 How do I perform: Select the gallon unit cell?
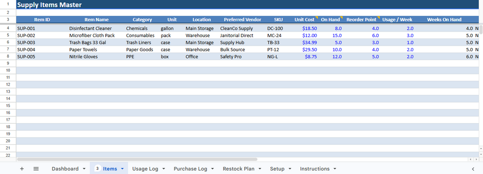coord(172,28)
